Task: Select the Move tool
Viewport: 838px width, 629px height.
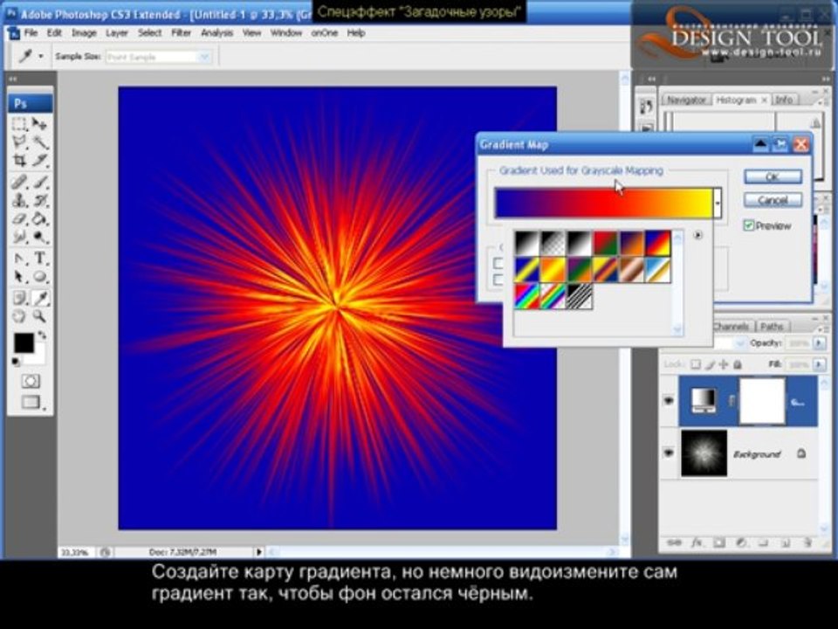Action: click(x=39, y=124)
